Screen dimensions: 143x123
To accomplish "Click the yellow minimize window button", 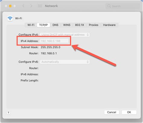I will tap(10, 6).
